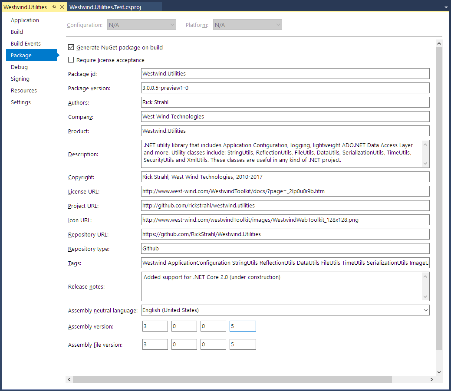The height and width of the screenshot is (391, 451).
Task: Click Assembly version major field
Action: [155, 326]
